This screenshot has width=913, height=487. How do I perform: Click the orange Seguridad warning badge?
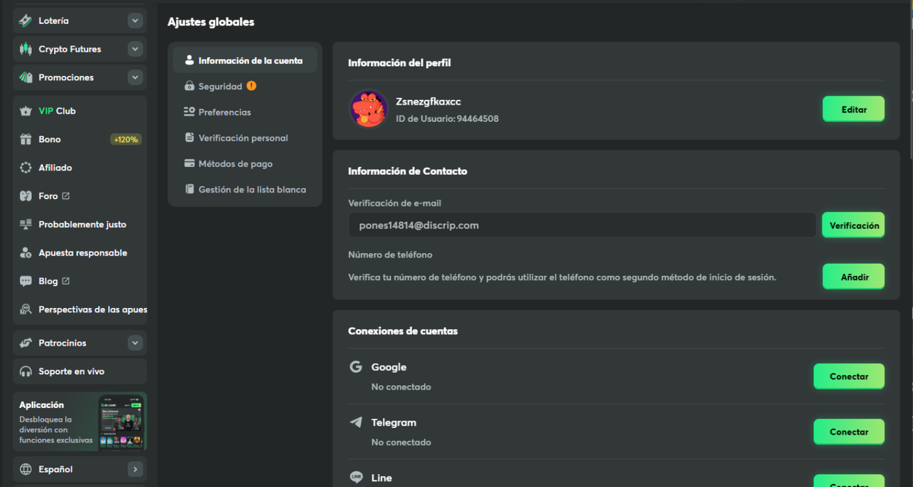pos(251,86)
